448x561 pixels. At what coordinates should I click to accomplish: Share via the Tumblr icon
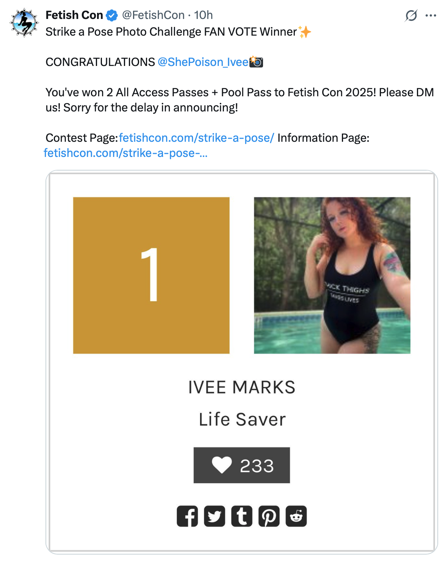point(242,516)
